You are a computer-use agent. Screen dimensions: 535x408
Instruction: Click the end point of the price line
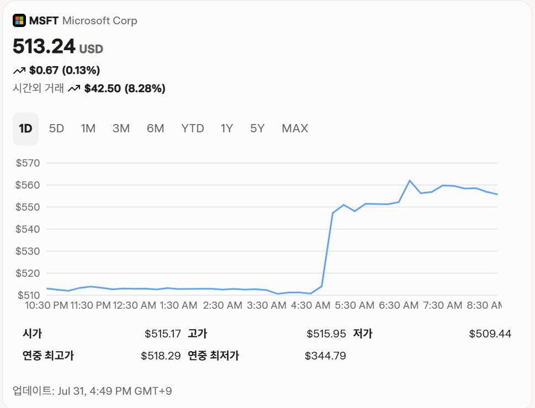497,194
